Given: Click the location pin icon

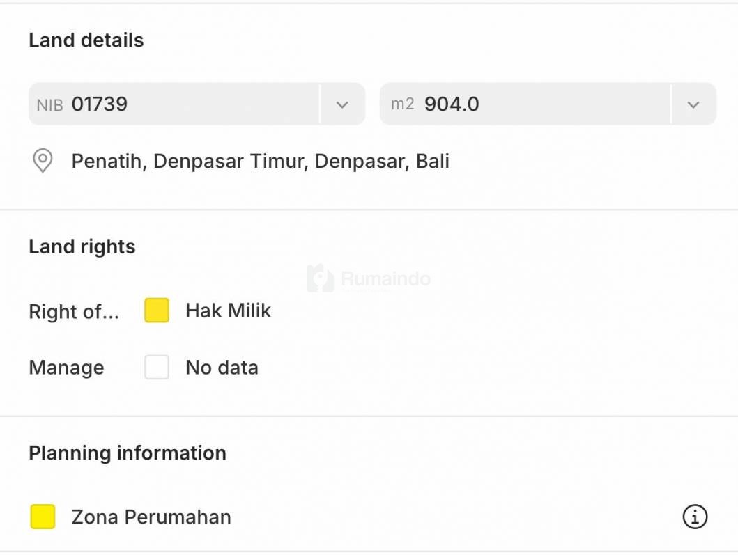Looking at the screenshot, I should point(43,161).
